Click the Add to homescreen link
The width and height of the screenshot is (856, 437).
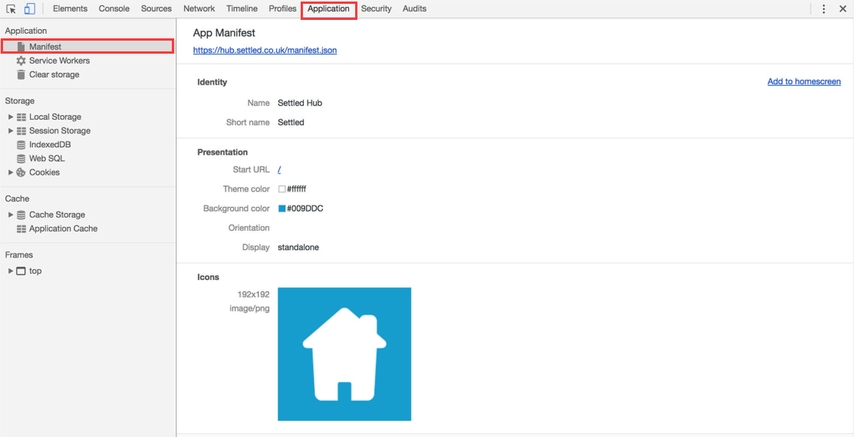tap(804, 82)
